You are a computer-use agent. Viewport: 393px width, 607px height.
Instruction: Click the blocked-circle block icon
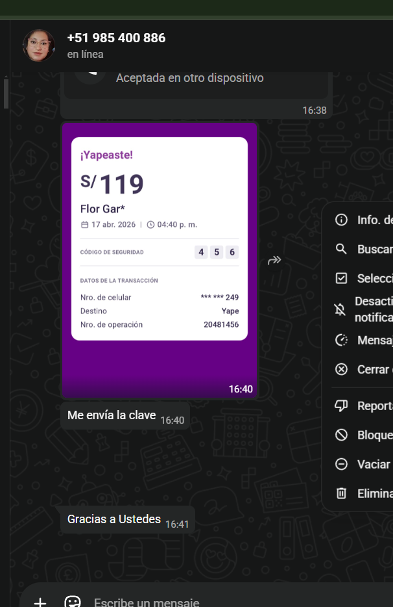(x=341, y=435)
